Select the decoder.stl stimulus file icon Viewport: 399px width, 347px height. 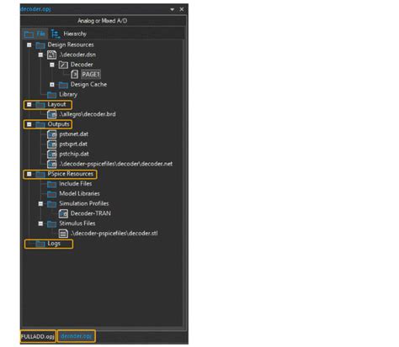coord(63,234)
